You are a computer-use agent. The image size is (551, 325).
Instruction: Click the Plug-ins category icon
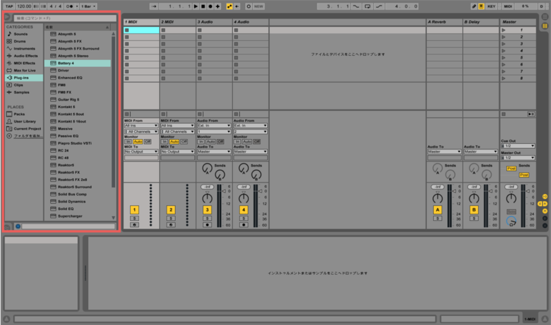[9, 78]
